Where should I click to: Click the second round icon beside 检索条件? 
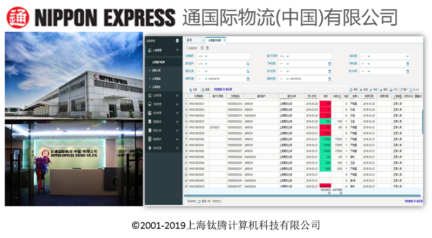(x=207, y=48)
